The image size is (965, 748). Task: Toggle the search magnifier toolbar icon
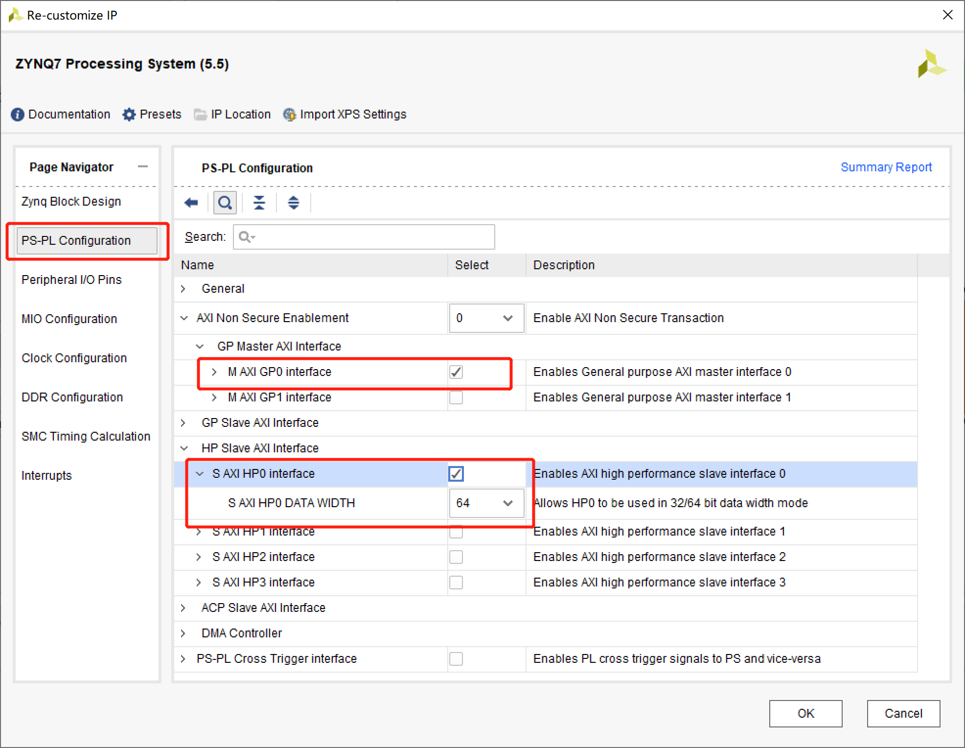pos(225,203)
